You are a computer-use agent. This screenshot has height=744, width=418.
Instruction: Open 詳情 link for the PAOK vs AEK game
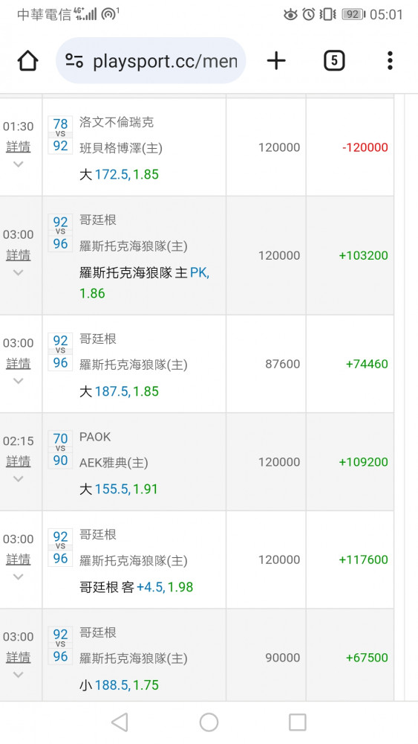pyautogui.click(x=18, y=461)
